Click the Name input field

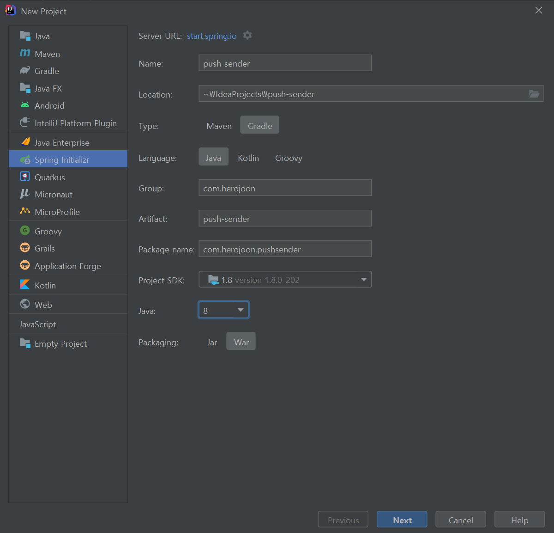(285, 63)
